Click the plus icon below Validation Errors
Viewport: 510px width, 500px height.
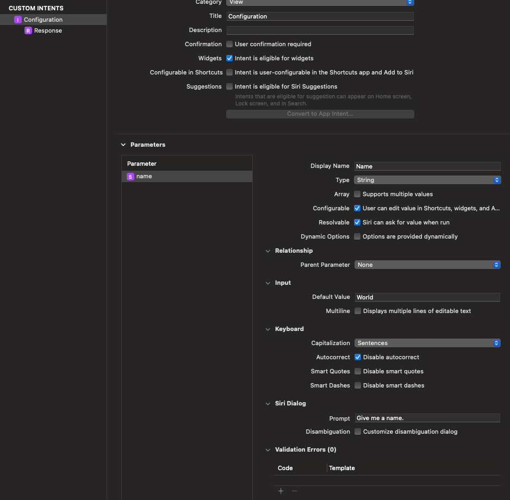(281, 490)
